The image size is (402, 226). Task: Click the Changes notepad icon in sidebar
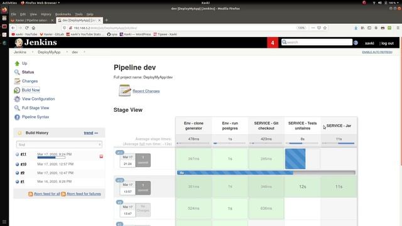tap(17, 81)
